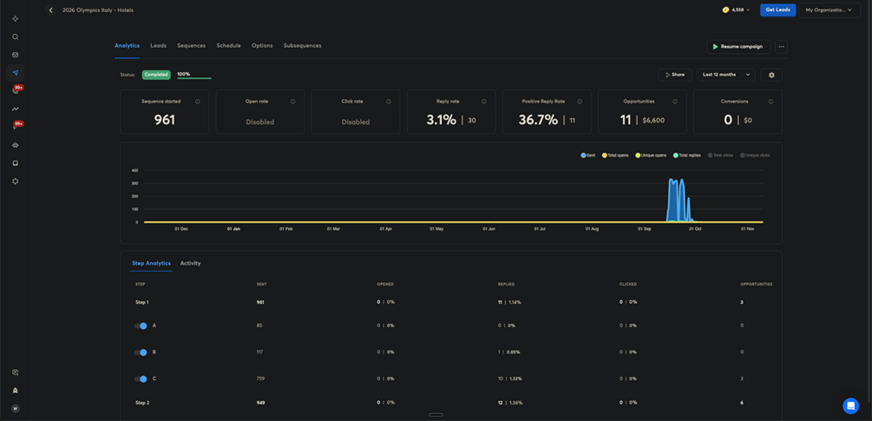Click the Resume campaign button
The height and width of the screenshot is (421, 872).
(x=738, y=47)
